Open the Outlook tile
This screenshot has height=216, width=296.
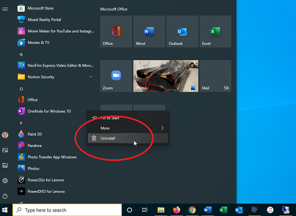(x=182, y=32)
